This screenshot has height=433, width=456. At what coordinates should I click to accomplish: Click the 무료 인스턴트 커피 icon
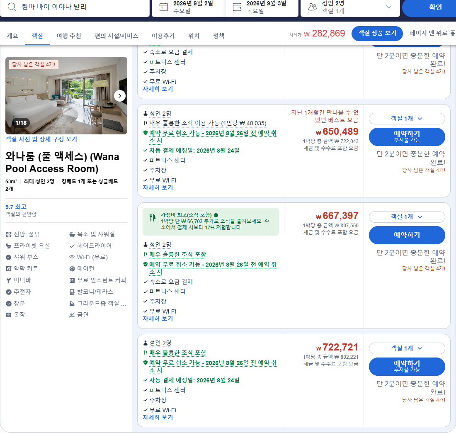pos(72,280)
